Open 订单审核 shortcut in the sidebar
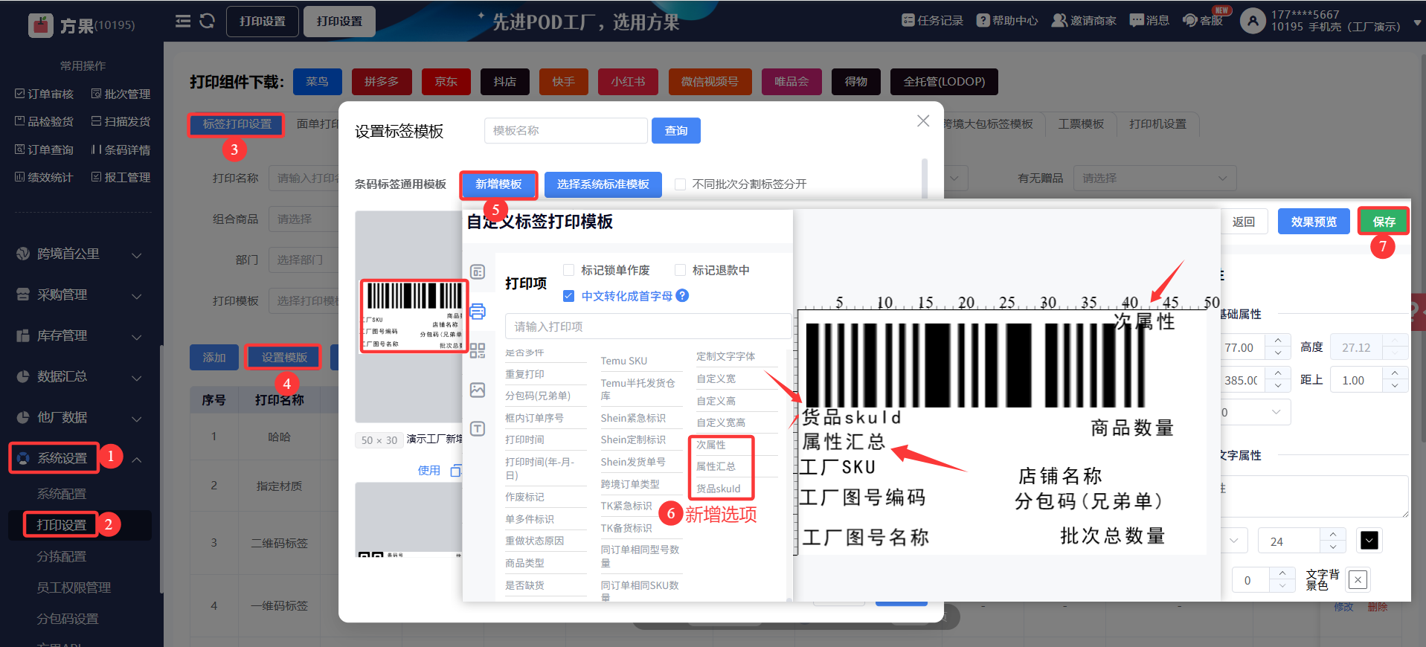The width and height of the screenshot is (1426, 647). point(45,94)
